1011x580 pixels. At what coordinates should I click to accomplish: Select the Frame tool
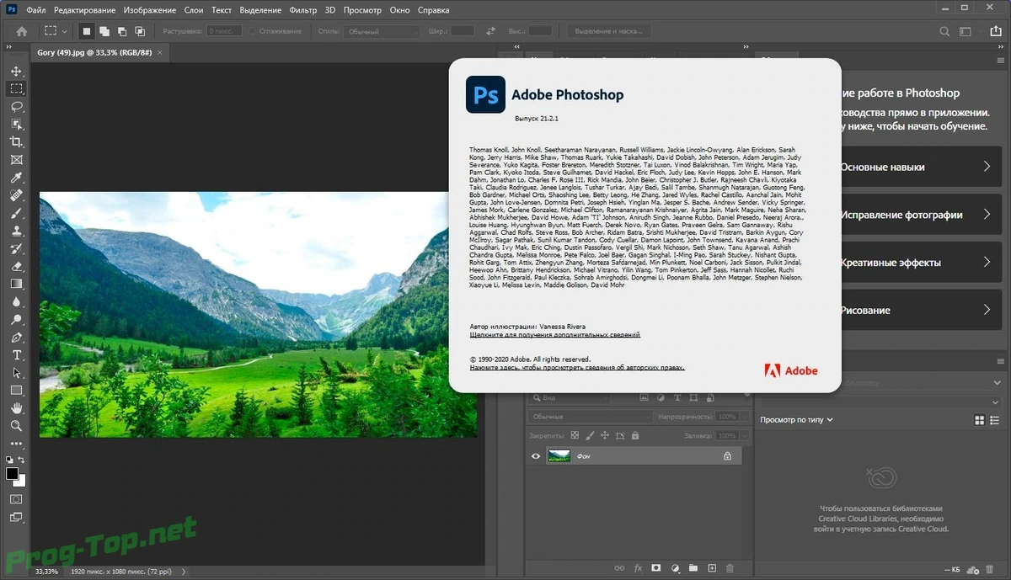pos(16,160)
